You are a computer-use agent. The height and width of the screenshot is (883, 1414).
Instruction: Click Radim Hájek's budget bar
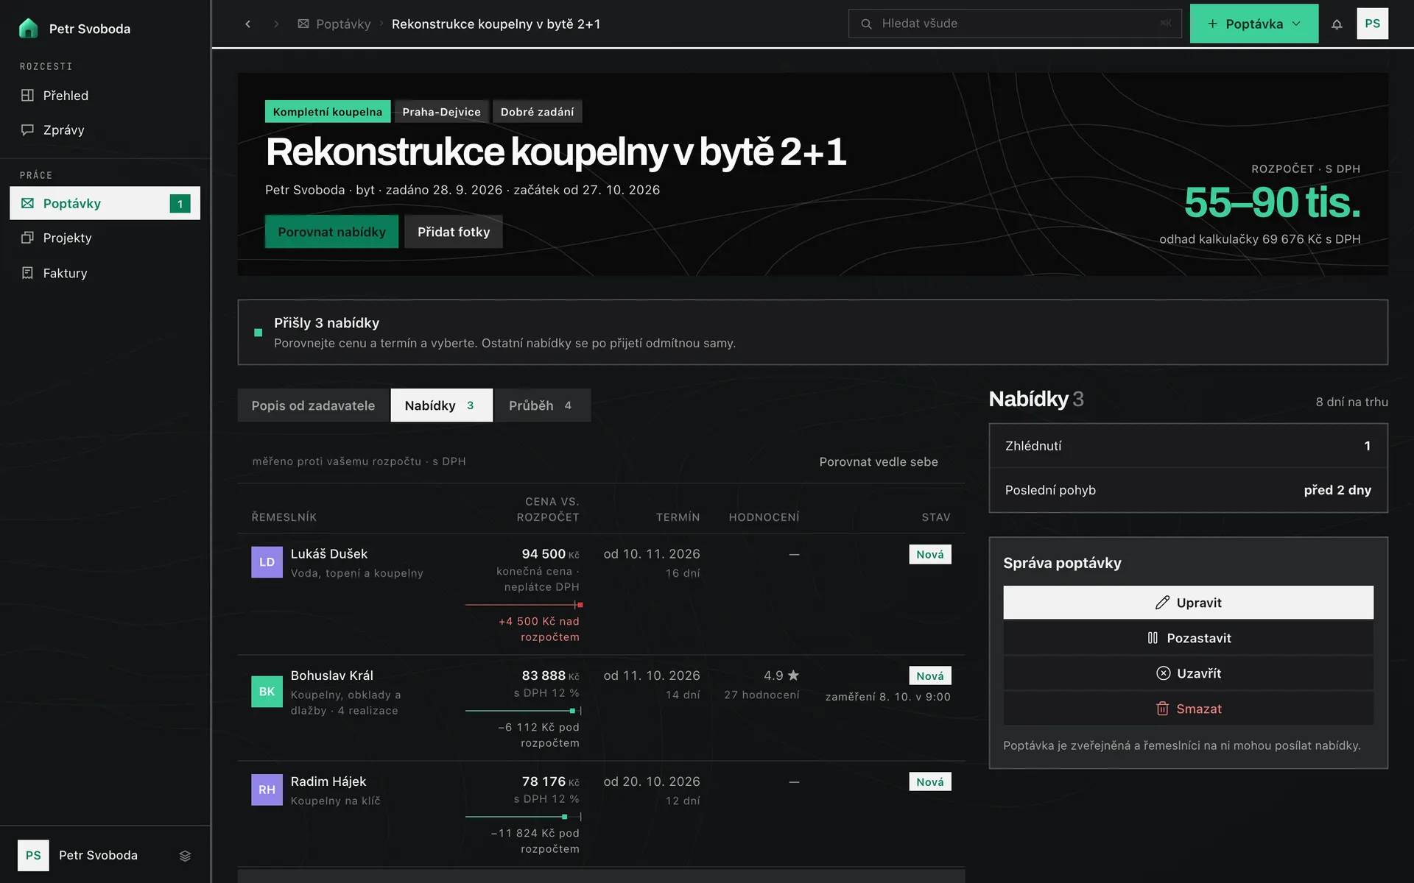tap(524, 817)
